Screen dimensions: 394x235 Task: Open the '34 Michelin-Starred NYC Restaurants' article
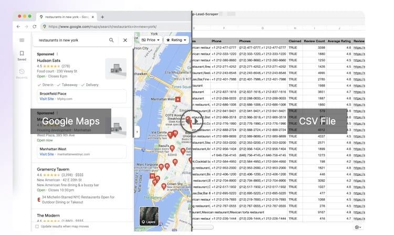78,200
